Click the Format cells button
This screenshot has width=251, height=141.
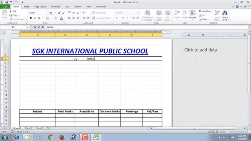pyautogui.click(x=193, y=15)
